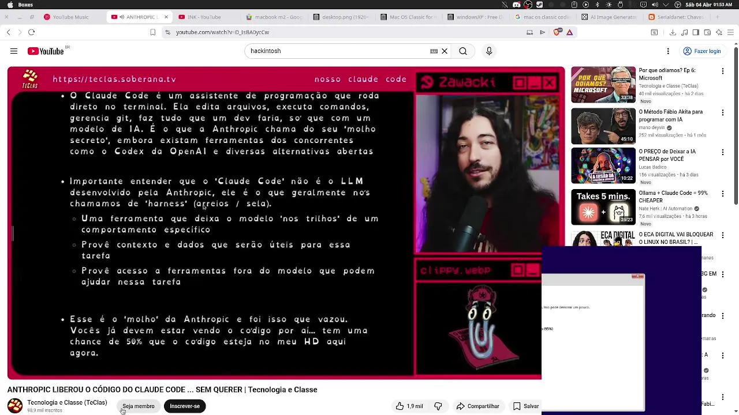
Task: Switch to the Mac OS Classic tab
Action: coord(409,17)
